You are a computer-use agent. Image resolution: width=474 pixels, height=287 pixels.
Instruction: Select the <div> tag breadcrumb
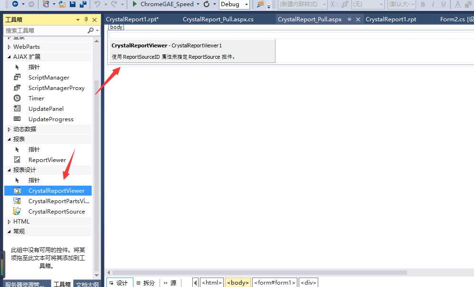308,283
